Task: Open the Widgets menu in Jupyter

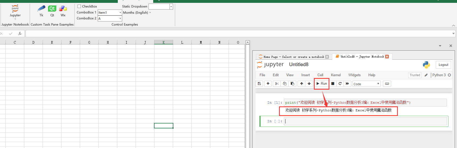Action: click(x=354, y=75)
